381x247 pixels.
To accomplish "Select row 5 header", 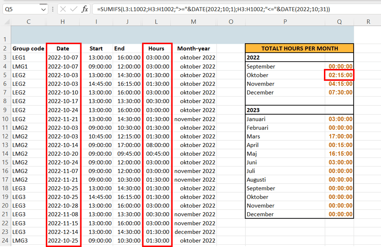I will coord(5,75).
